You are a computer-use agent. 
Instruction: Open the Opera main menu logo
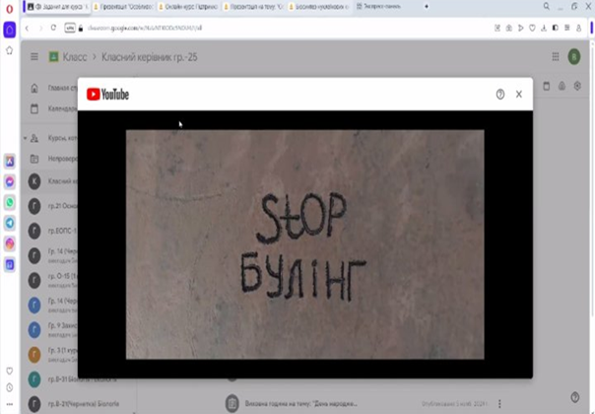click(10, 8)
